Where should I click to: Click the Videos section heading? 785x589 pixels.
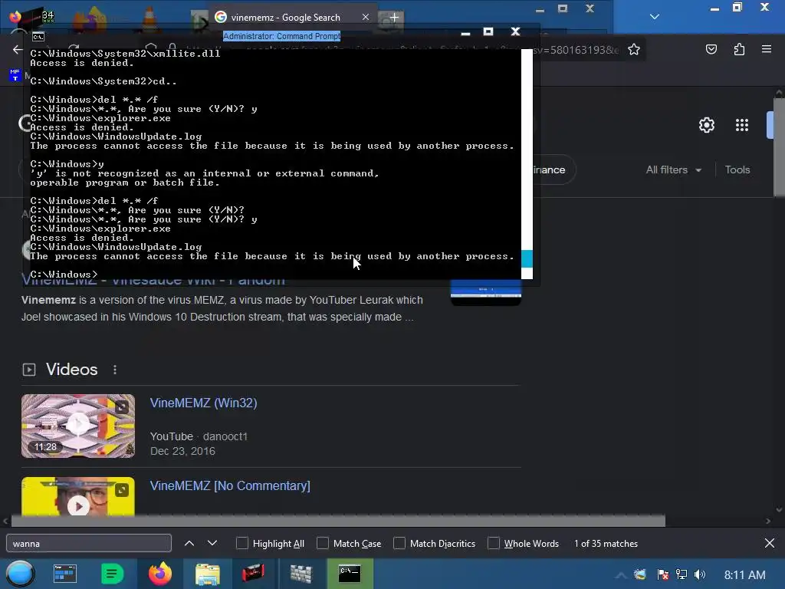coord(71,370)
